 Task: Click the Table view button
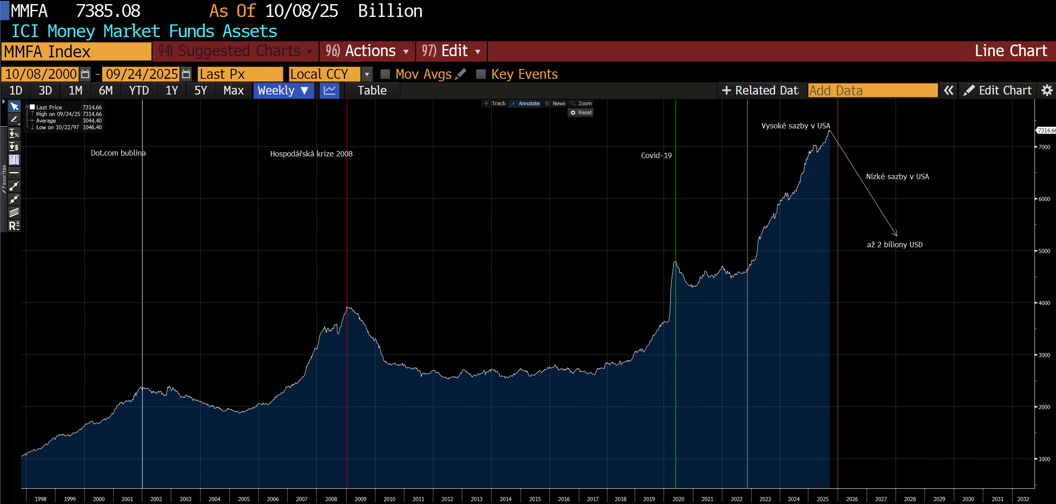coord(372,90)
